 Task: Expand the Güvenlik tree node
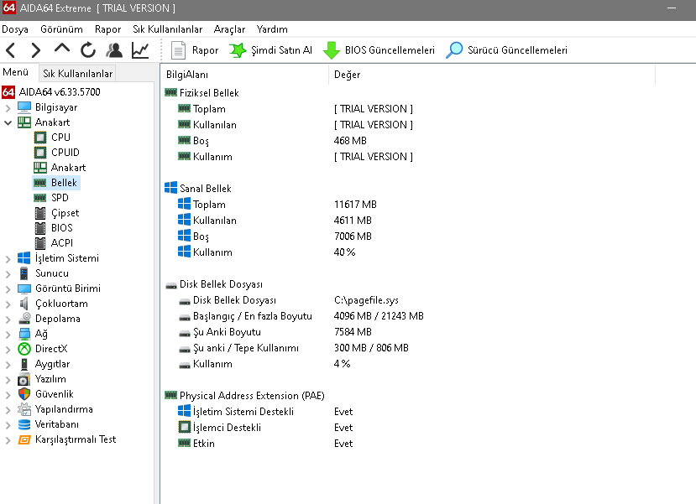point(8,394)
